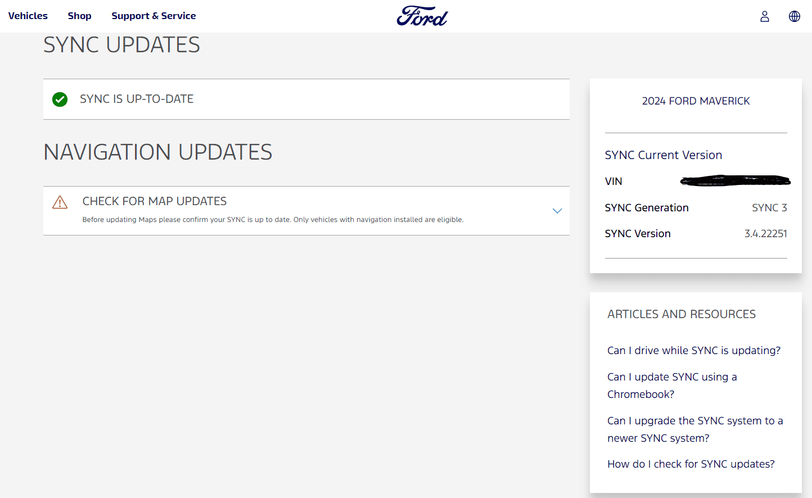Click the CHECK FOR MAP UPDATES heading
The width and height of the screenshot is (812, 498).
pos(155,201)
